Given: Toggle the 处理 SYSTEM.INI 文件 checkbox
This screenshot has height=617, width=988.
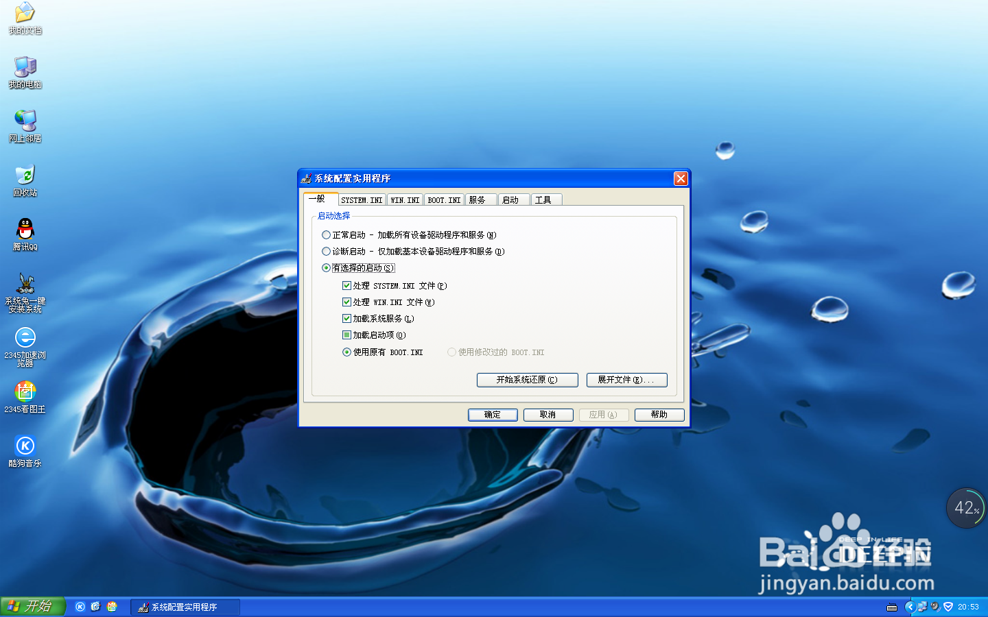Looking at the screenshot, I should [395, 286].
